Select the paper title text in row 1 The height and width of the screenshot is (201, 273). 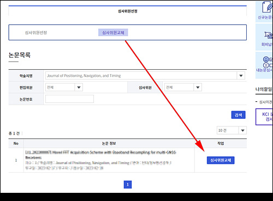tap(100, 155)
